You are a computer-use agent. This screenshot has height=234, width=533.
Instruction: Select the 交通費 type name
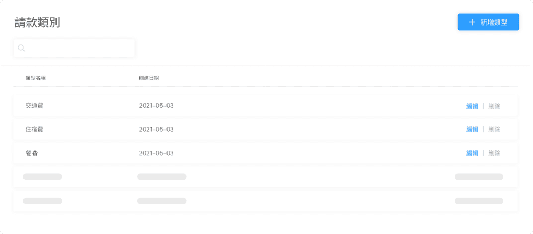pyautogui.click(x=34, y=106)
